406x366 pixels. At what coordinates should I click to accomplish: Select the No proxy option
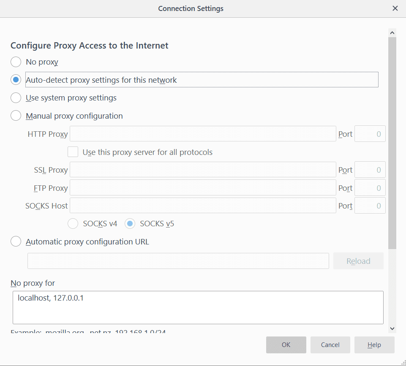click(16, 62)
